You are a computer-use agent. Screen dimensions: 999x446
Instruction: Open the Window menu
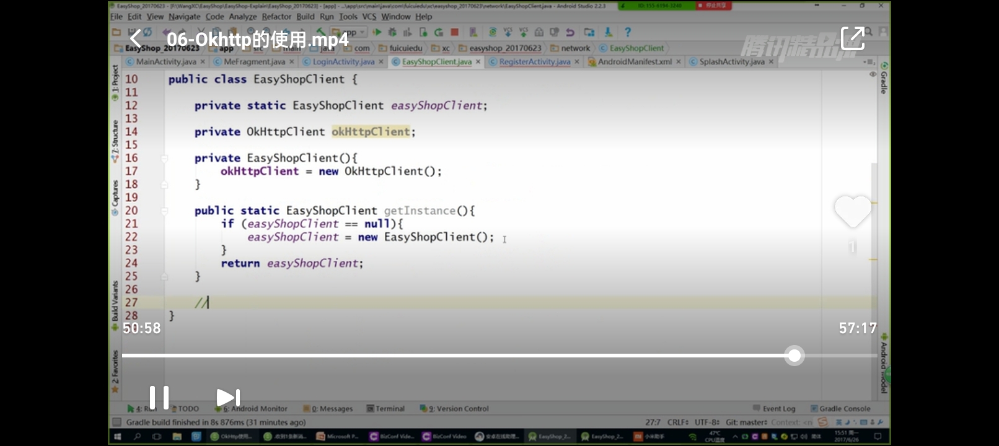click(396, 17)
